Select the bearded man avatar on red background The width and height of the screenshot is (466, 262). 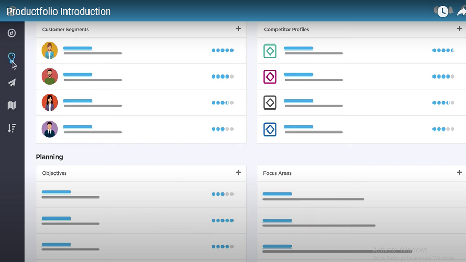pyautogui.click(x=50, y=77)
